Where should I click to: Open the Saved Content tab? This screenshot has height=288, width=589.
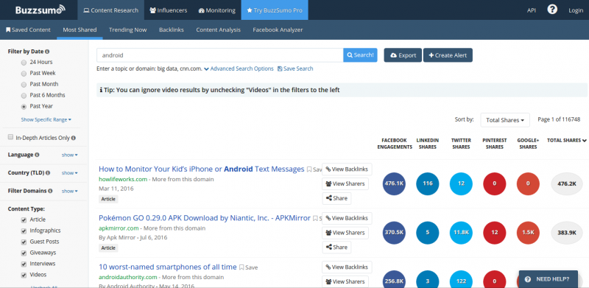(28, 29)
